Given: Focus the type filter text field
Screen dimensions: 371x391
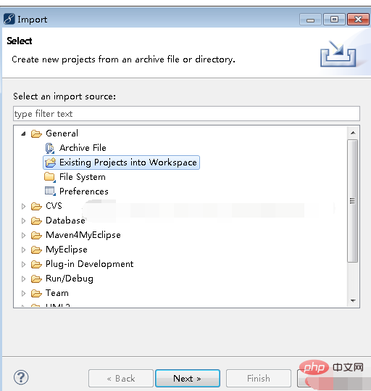Looking at the screenshot, I should pyautogui.click(x=186, y=114).
